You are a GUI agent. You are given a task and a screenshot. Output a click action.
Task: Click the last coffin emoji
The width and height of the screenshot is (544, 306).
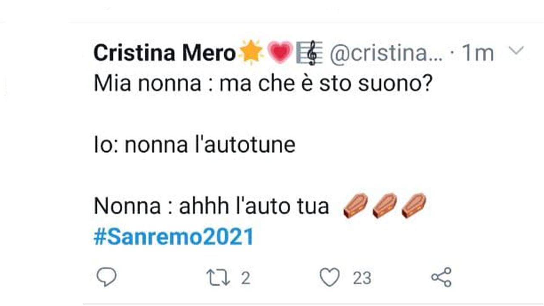point(414,206)
